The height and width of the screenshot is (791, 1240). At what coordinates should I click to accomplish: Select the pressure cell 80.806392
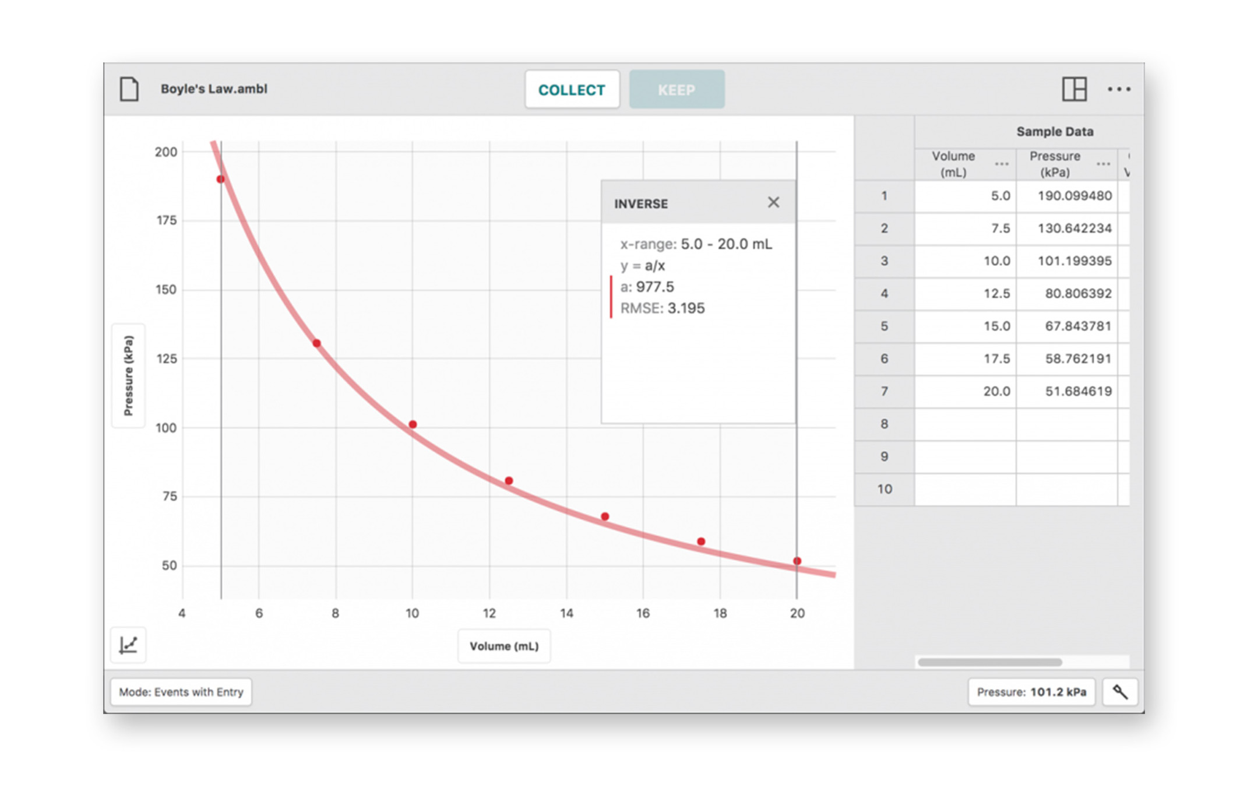(x=1067, y=294)
